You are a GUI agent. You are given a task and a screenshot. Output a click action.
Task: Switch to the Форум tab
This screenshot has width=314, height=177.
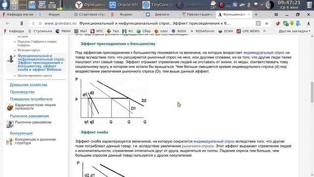tap(53, 14)
